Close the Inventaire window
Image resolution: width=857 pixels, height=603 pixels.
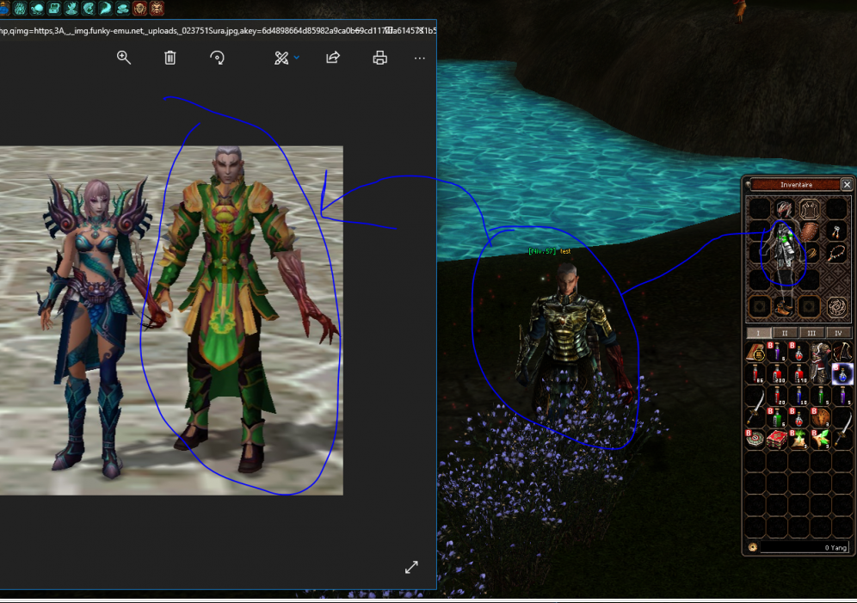[847, 185]
